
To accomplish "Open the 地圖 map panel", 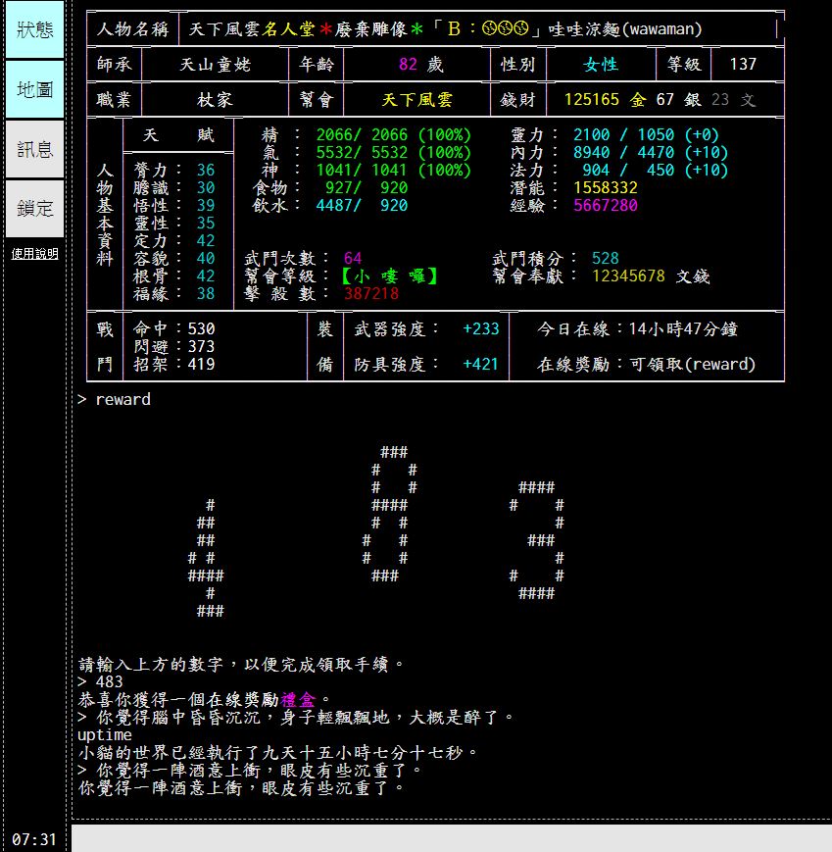I will (34, 89).
